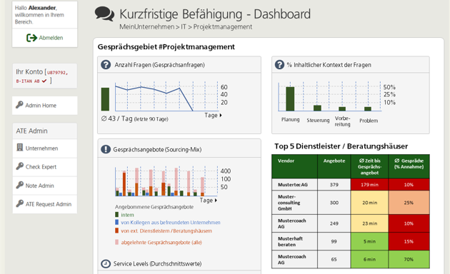450x274 pixels.
Task: Click the Abmelden logout arrow icon
Action: [31, 38]
